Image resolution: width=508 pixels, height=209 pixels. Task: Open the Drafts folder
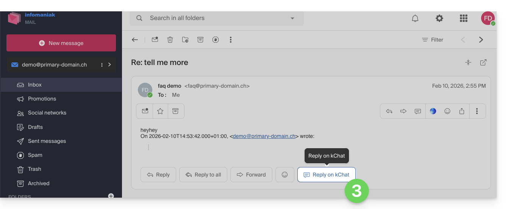click(x=35, y=127)
